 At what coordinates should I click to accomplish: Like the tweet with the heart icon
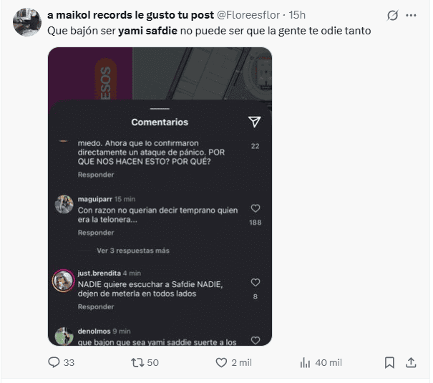click(x=221, y=362)
